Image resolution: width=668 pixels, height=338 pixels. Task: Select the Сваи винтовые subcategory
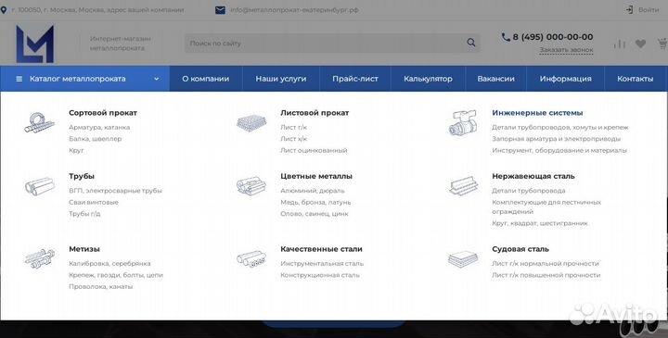tap(94, 202)
